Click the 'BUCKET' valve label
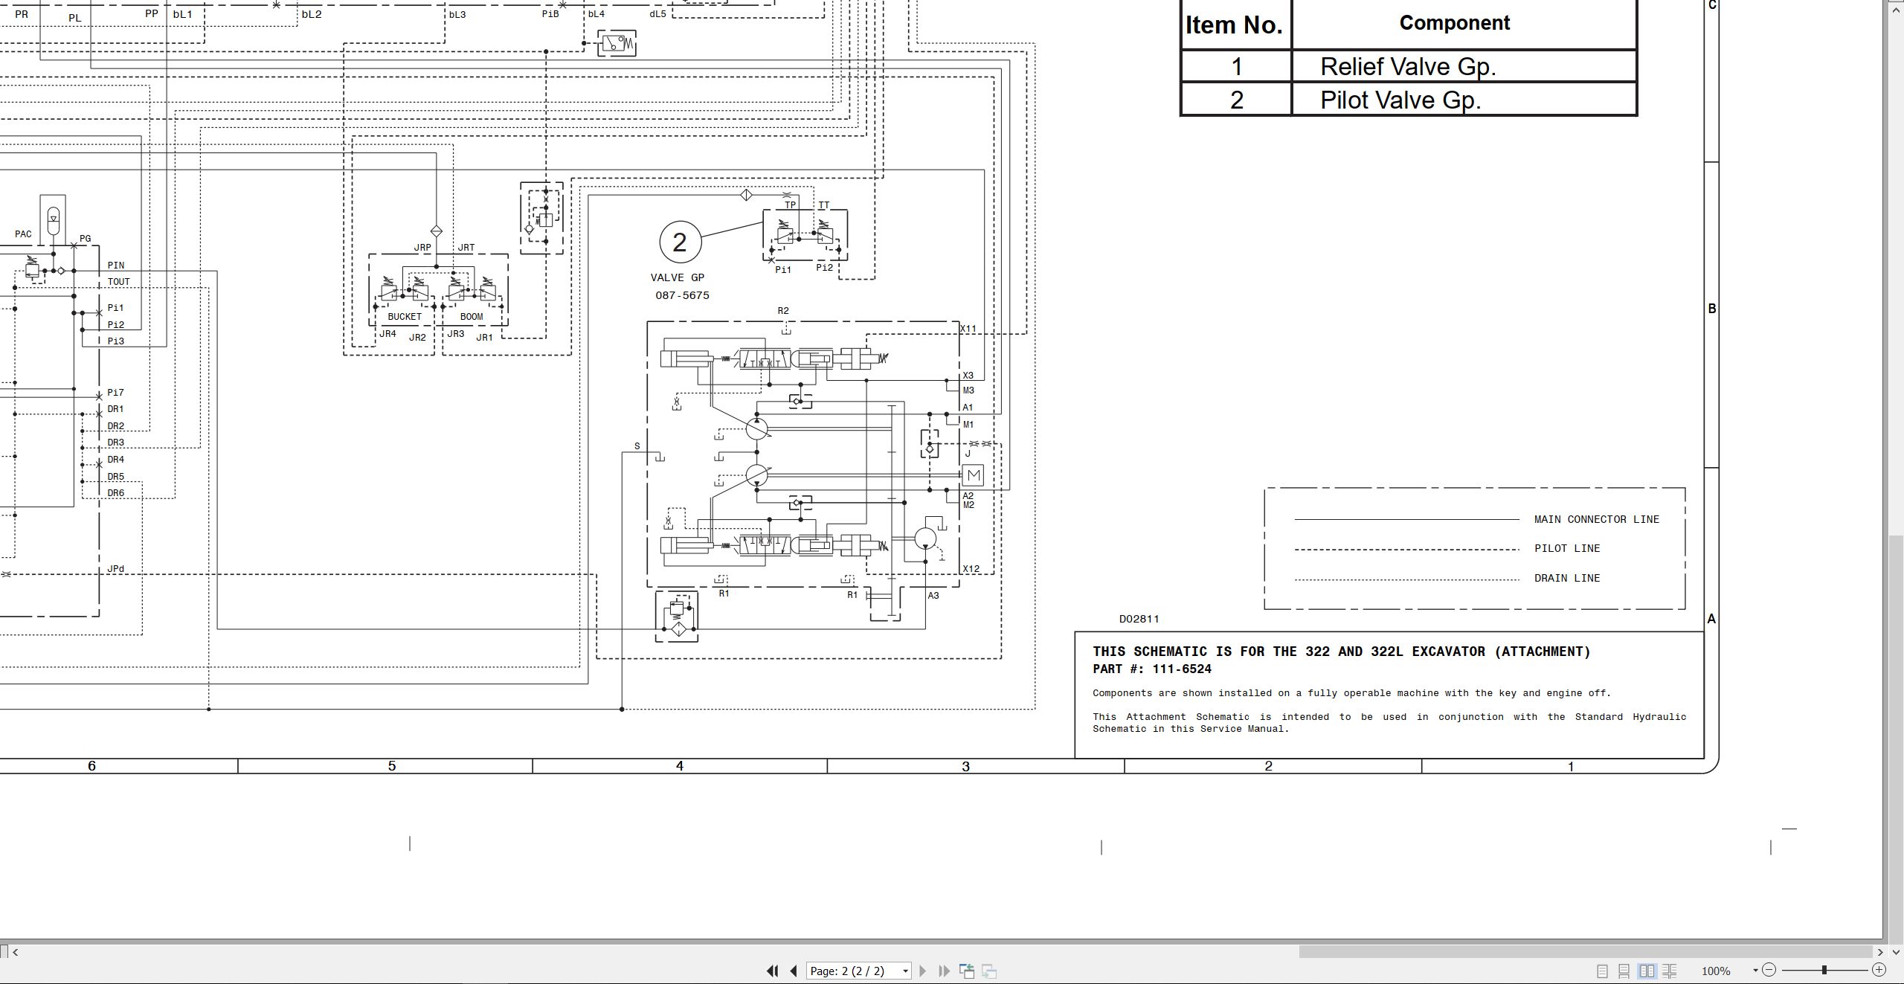1904x984 pixels. [405, 317]
